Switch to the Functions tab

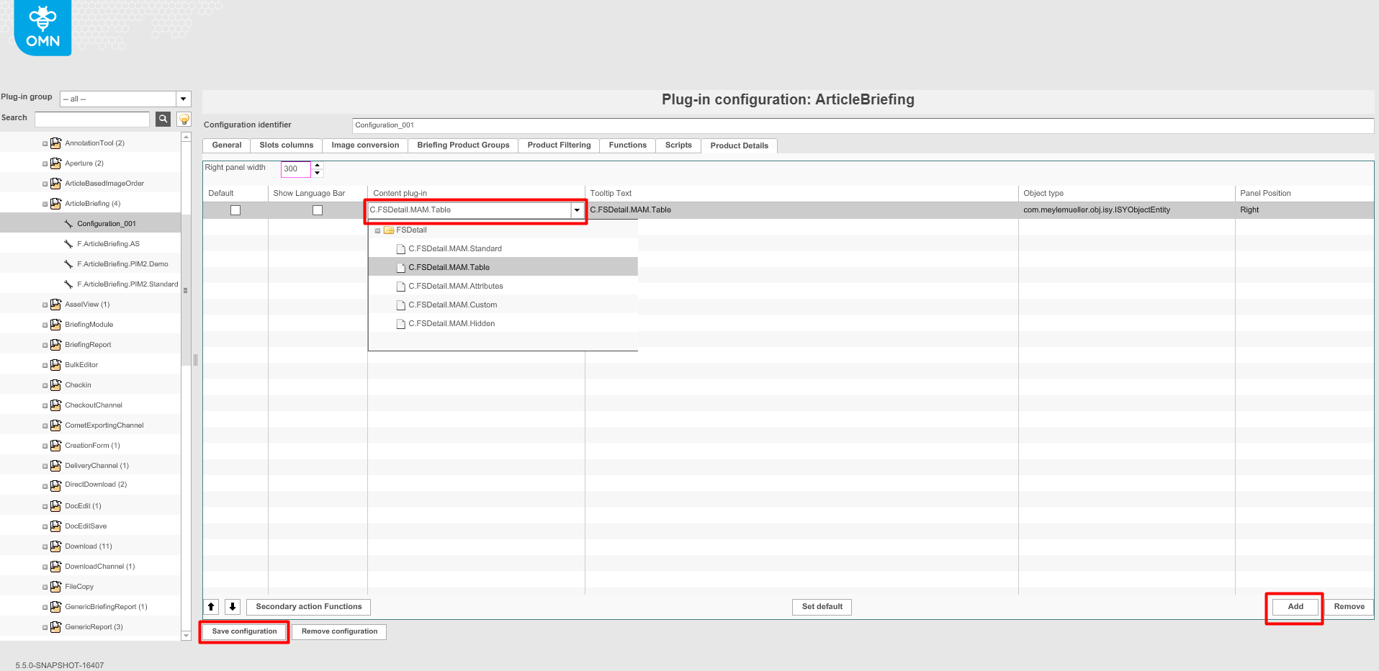pyautogui.click(x=626, y=145)
